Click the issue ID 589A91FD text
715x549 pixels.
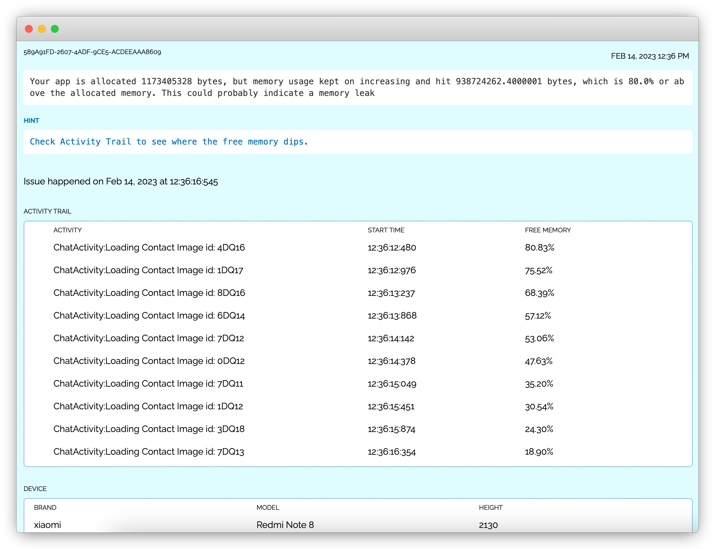click(x=92, y=52)
